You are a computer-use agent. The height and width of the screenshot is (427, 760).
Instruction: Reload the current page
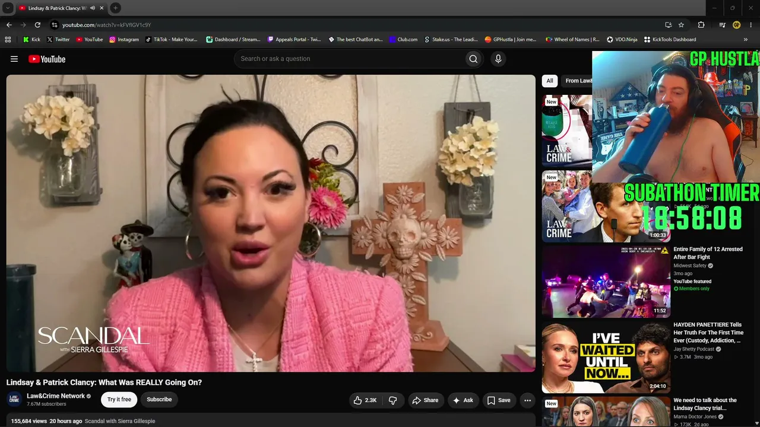click(37, 25)
